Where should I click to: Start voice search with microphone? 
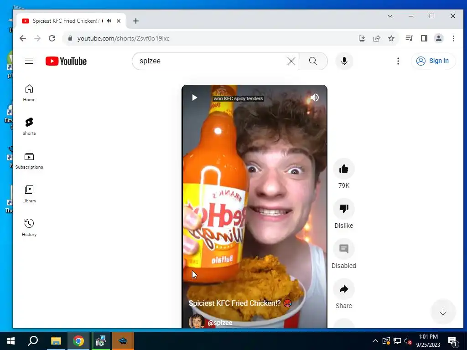344,61
